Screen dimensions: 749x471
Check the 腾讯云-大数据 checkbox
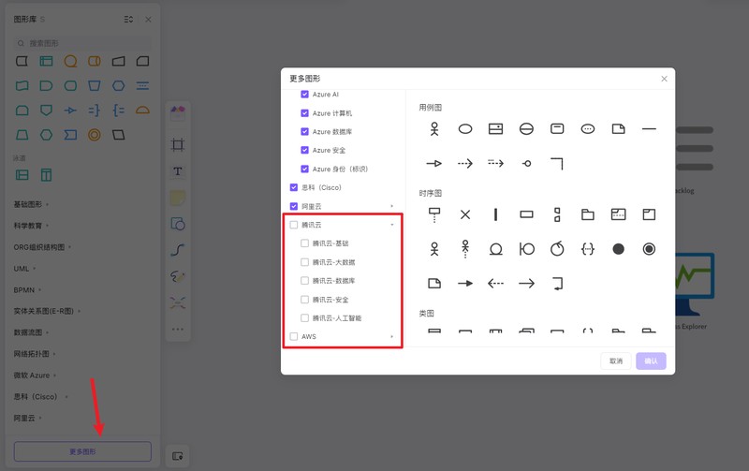coord(305,262)
